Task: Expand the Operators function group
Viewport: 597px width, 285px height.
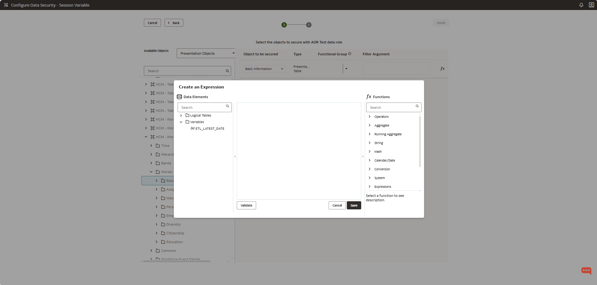Action: point(370,117)
